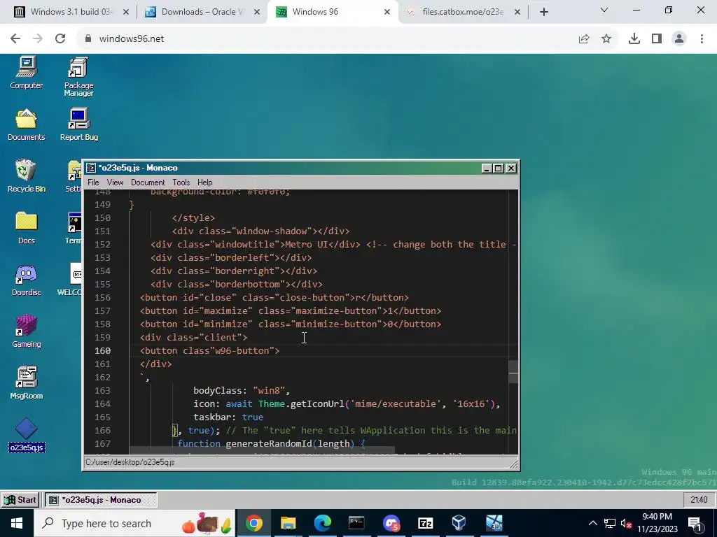Launch the Gameing shortcut icon
The image size is (717, 537).
26,331
